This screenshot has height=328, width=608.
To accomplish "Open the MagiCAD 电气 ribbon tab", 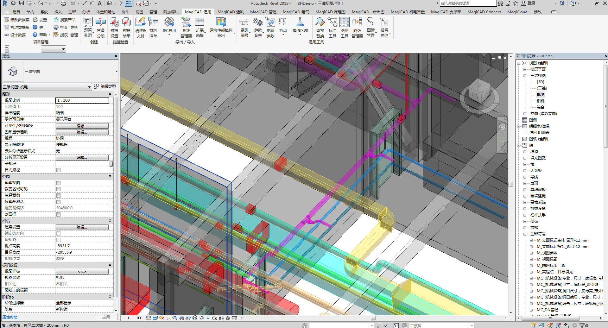I will pos(296,12).
